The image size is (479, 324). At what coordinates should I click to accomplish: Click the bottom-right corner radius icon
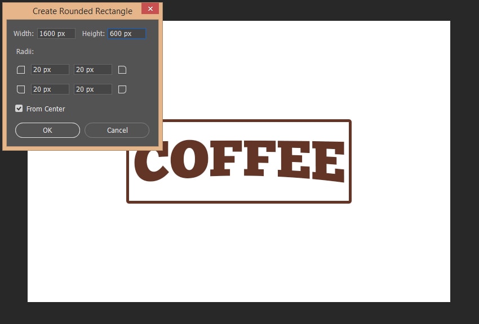tap(122, 89)
